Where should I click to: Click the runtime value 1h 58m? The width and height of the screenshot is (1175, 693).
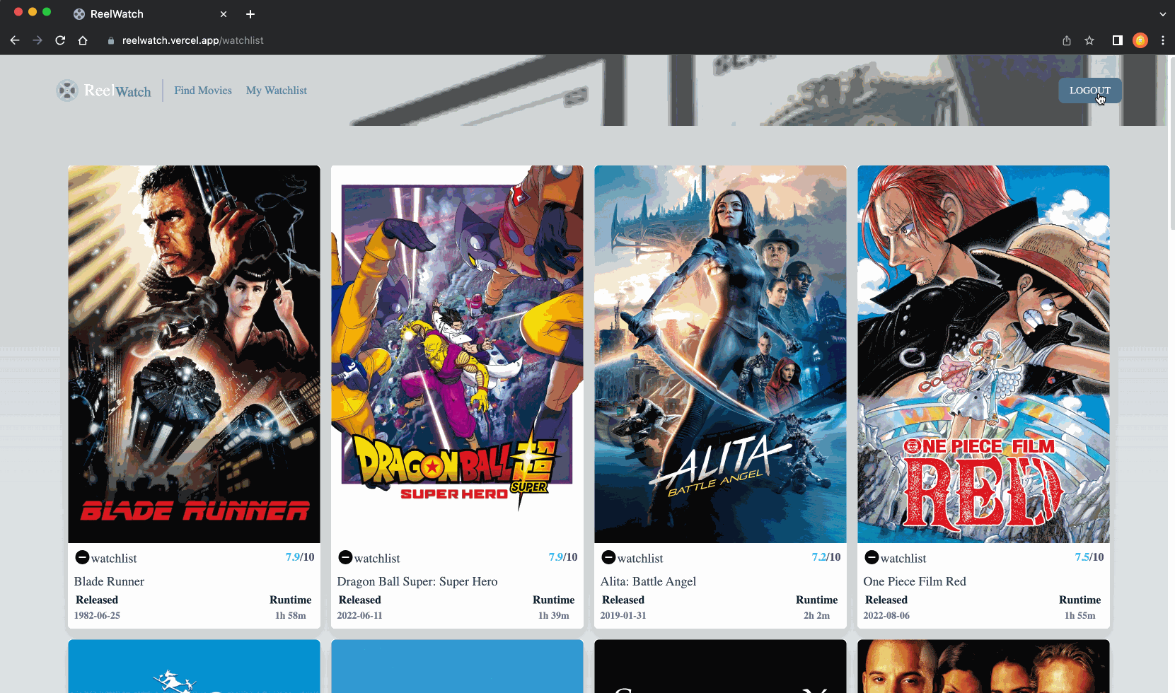pyautogui.click(x=291, y=615)
